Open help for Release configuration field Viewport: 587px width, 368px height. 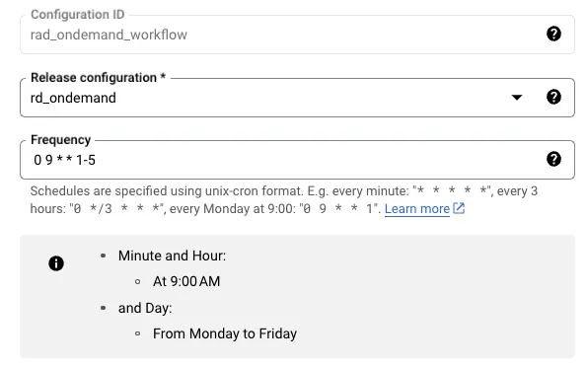(553, 97)
